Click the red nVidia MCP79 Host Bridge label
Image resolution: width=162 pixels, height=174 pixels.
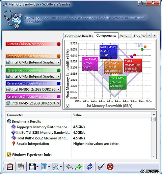click(133, 65)
